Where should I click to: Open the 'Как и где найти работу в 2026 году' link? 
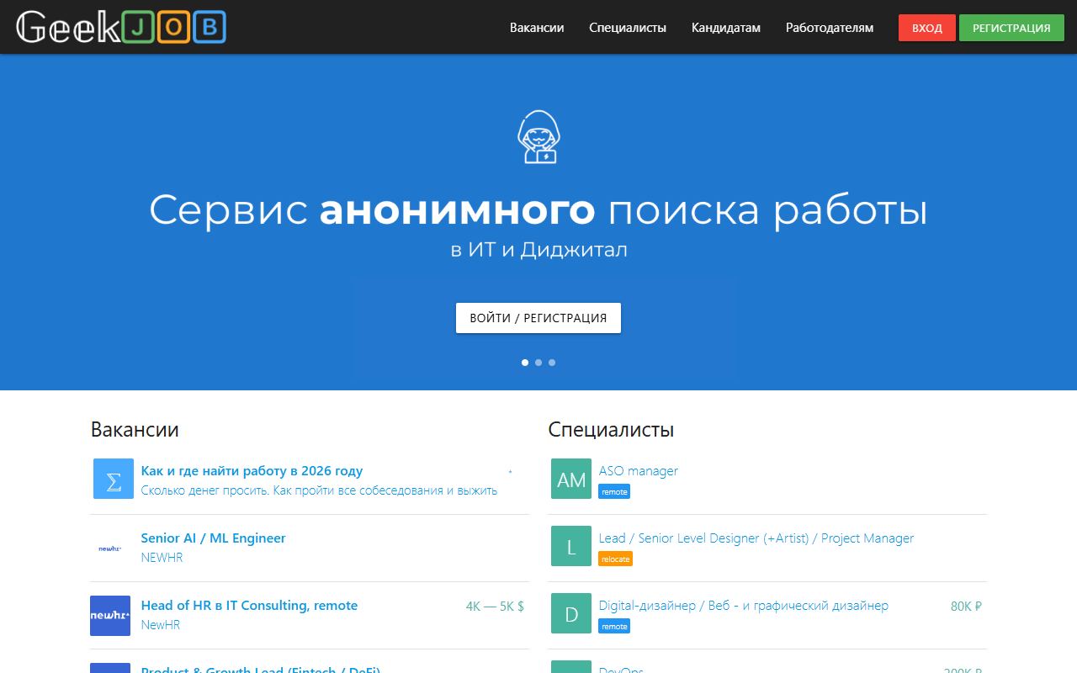(252, 471)
